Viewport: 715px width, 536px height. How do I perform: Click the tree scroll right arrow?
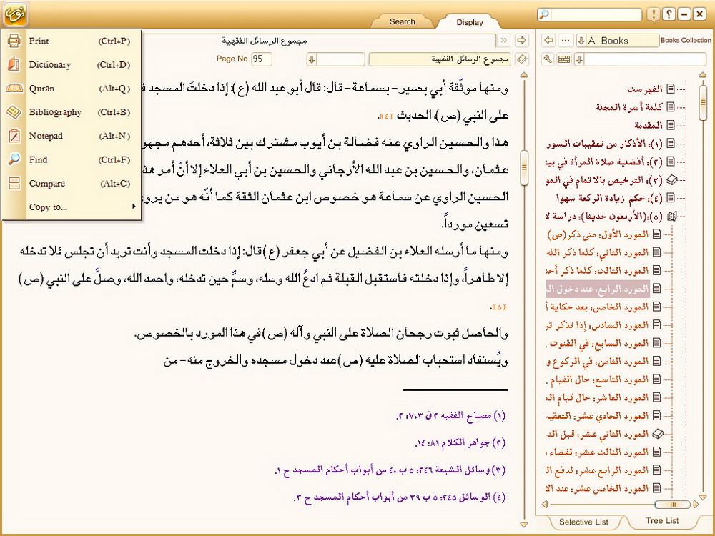coord(696,504)
